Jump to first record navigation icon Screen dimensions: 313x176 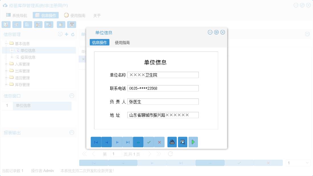pos(96,142)
